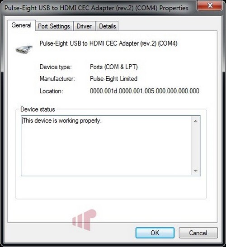
Task: Click the Ports (COM & LPT) device type
Action: pos(114,67)
